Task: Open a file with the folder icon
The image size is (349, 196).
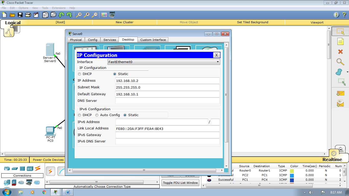Action: 12,15
